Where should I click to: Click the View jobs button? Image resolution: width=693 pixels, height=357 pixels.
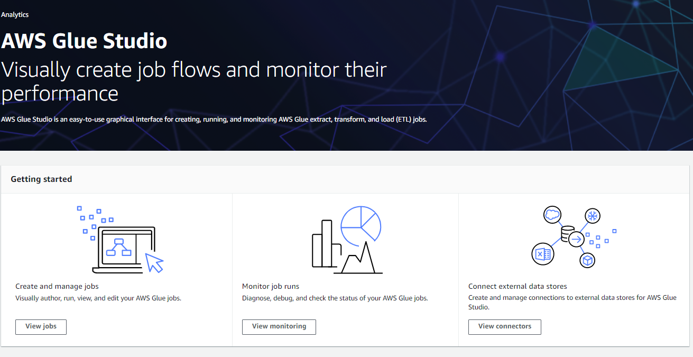[41, 327]
